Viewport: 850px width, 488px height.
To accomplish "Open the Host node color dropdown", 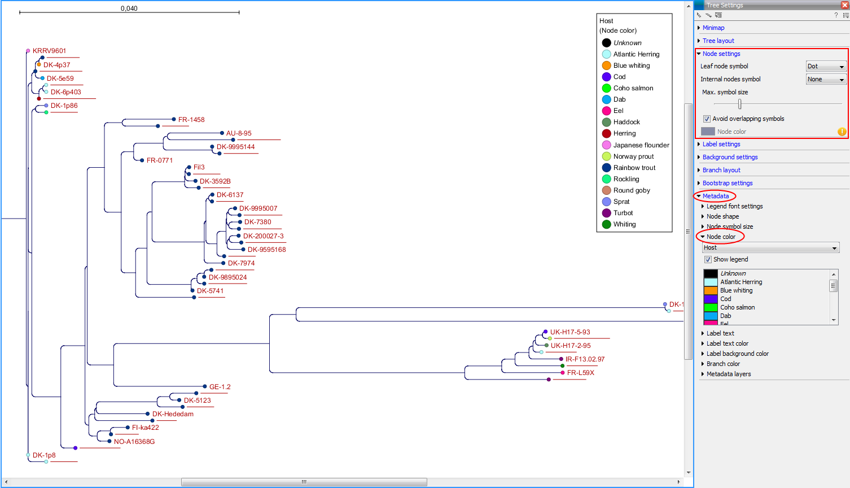I will 770,248.
